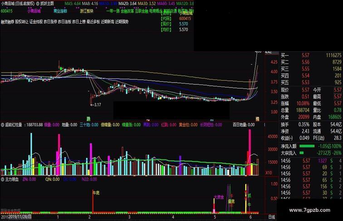The width and height of the screenshot is (343, 221).
Task: Click the 外盘 value 20099
Action: [304, 117]
